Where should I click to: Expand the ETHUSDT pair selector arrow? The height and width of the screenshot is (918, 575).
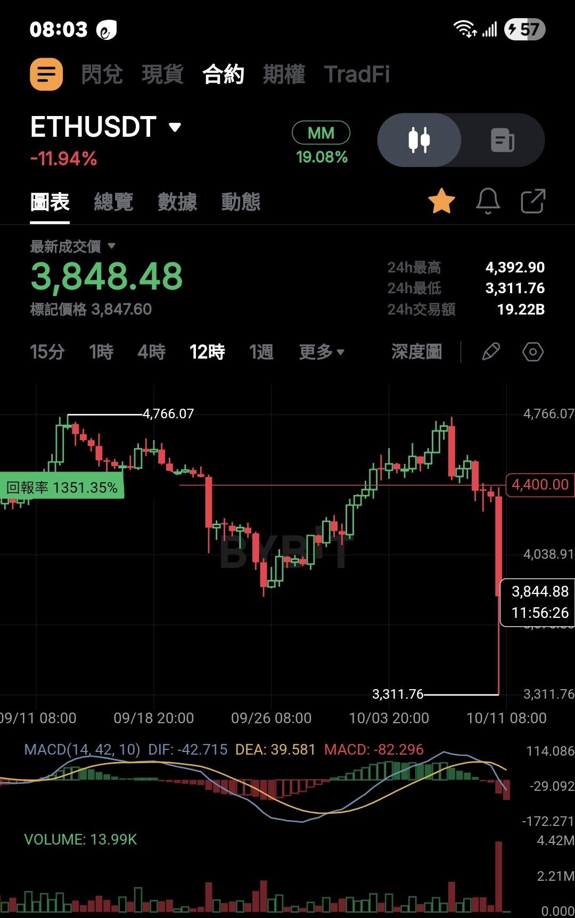coord(175,127)
